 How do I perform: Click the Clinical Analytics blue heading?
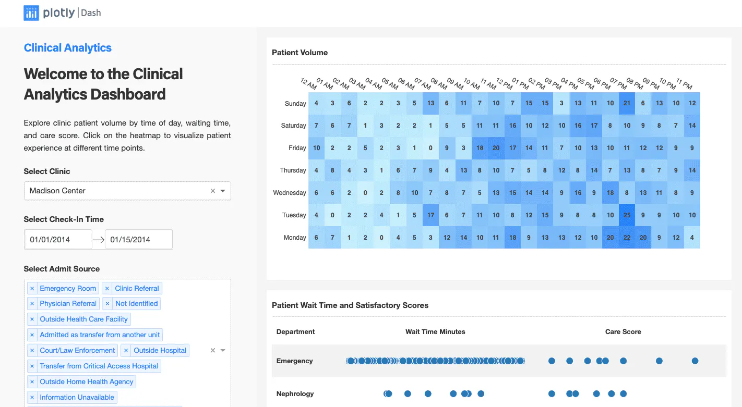(x=68, y=48)
